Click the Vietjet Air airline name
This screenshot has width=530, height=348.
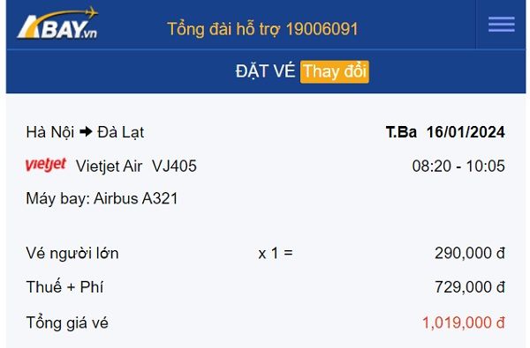(109, 166)
